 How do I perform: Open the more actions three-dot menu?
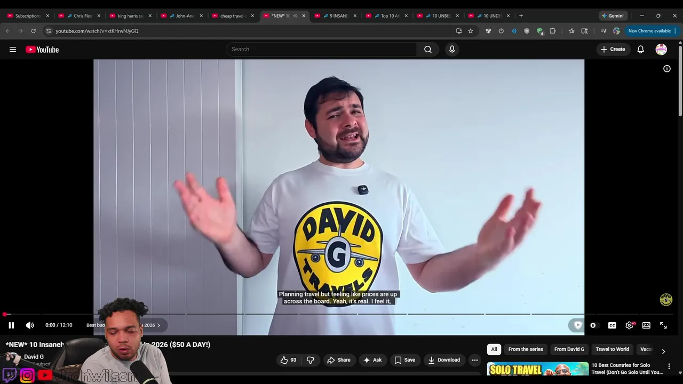[474, 360]
